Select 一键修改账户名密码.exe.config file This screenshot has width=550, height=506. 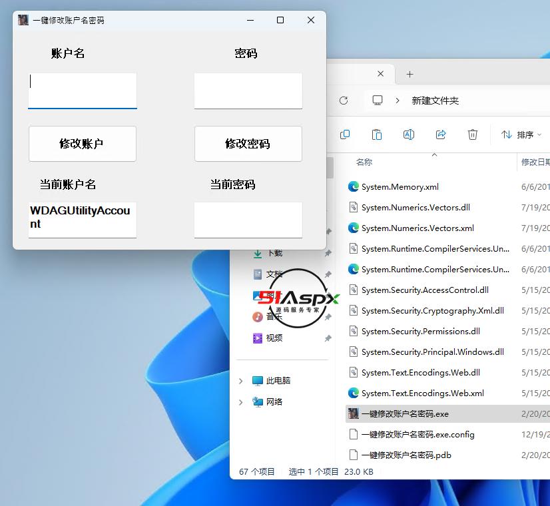[x=417, y=435]
